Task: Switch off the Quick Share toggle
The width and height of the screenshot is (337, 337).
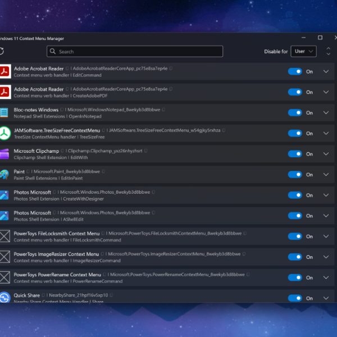Action: tap(295, 298)
